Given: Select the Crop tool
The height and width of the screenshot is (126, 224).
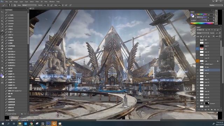Looking at the screenshot, I should pos(2,24).
